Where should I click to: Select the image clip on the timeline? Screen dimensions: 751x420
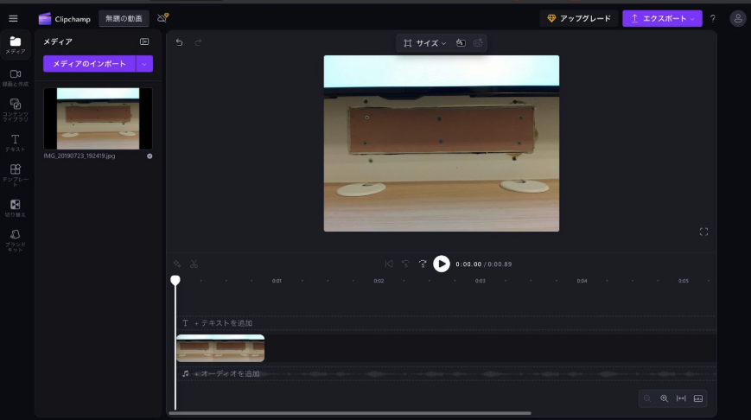click(220, 348)
